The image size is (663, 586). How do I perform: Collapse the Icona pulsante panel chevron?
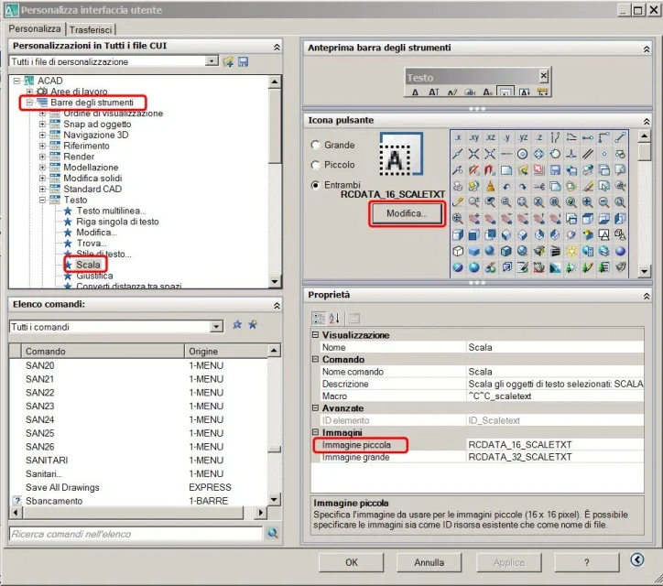(647, 122)
